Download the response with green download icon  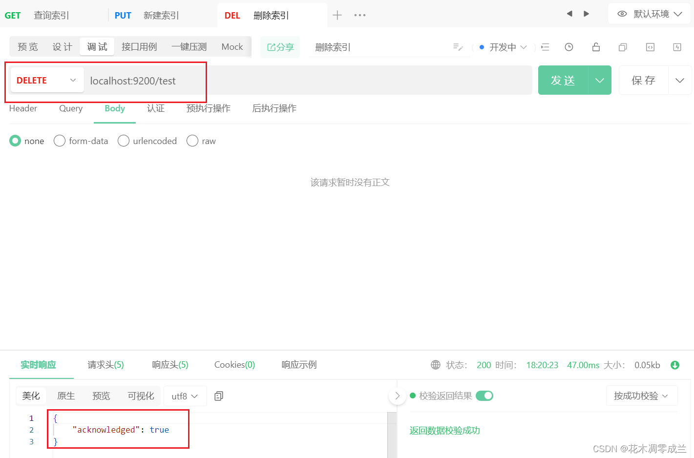[x=675, y=365]
